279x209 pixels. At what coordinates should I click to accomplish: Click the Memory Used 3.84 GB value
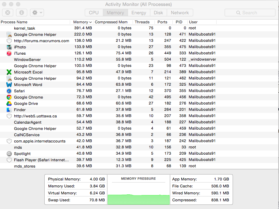click(97, 186)
